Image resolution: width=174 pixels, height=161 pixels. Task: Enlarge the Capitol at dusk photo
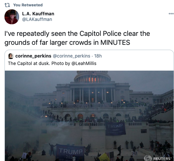pos(89,116)
